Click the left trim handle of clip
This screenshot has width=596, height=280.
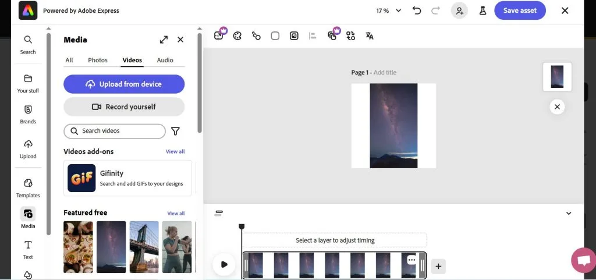click(x=246, y=265)
